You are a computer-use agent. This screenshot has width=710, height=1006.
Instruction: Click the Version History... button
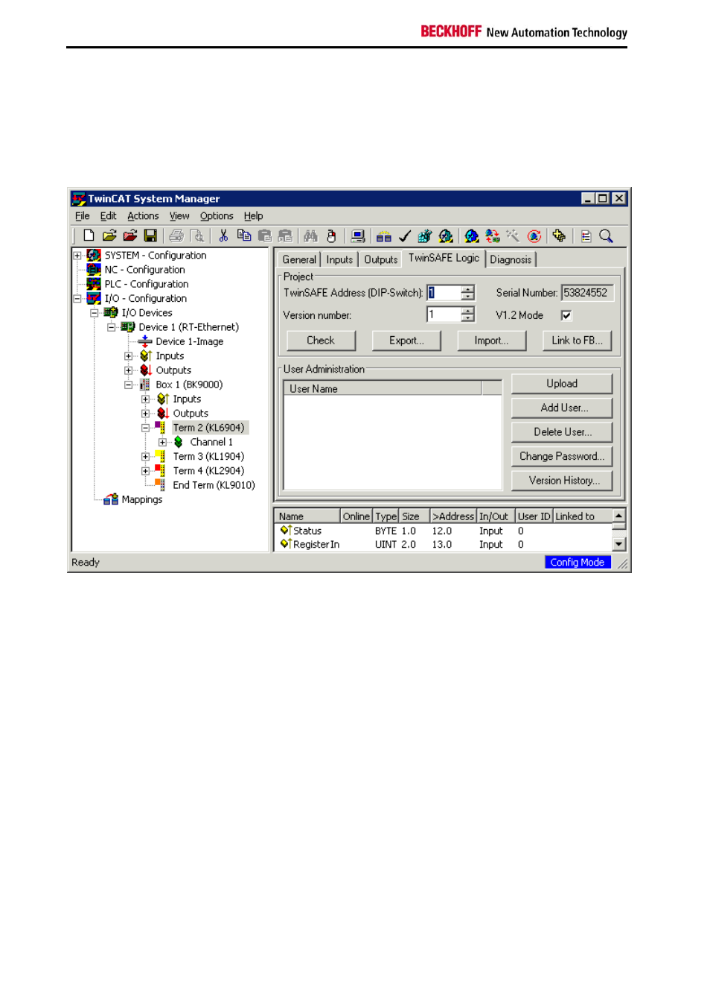pos(562,481)
